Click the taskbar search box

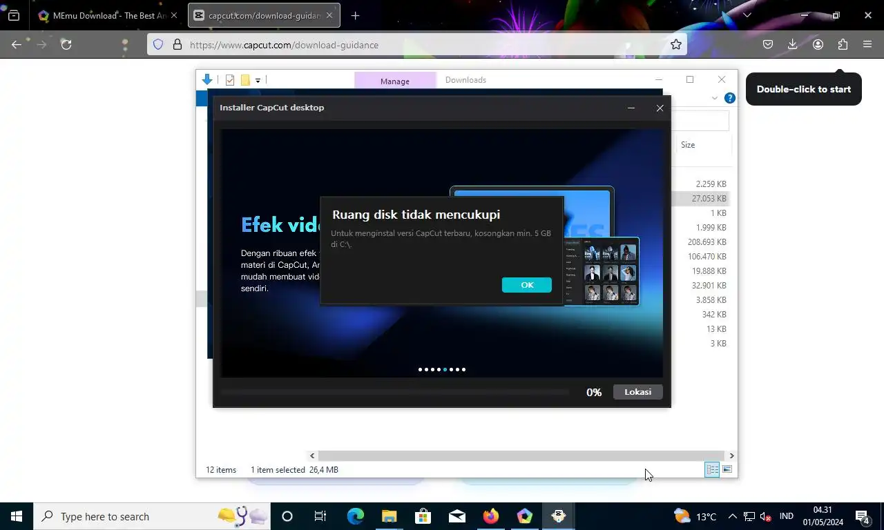[x=152, y=516]
